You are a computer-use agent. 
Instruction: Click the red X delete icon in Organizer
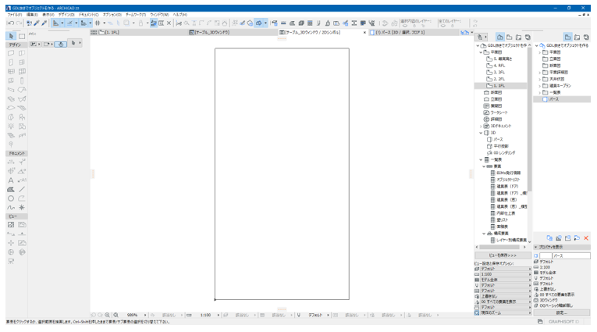586,238
